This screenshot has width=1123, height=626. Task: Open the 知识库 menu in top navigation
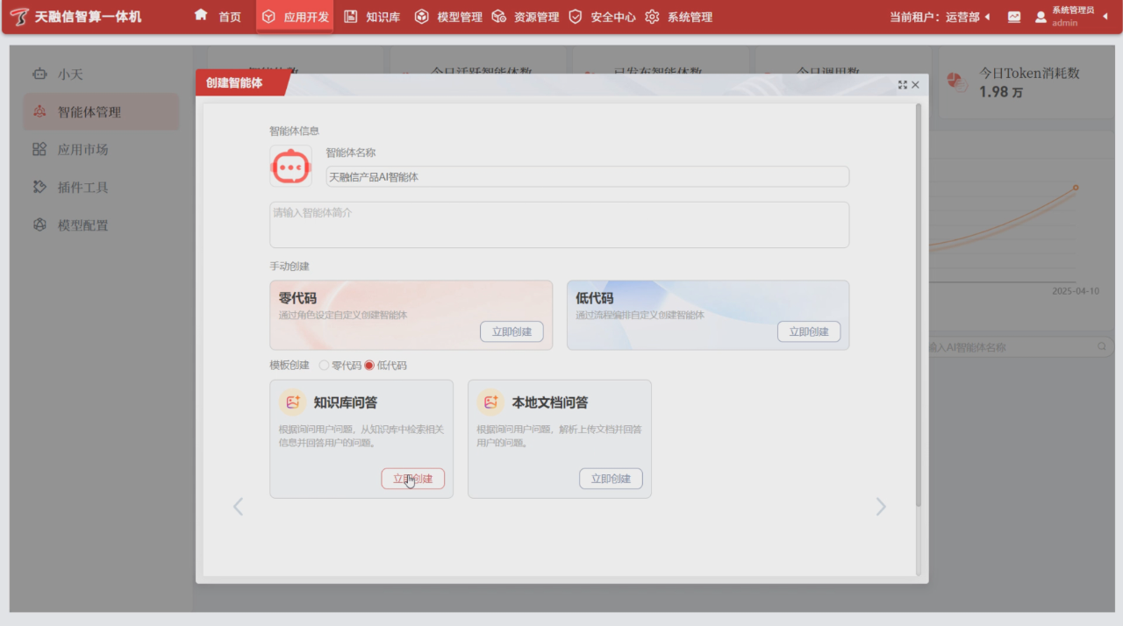coord(374,17)
